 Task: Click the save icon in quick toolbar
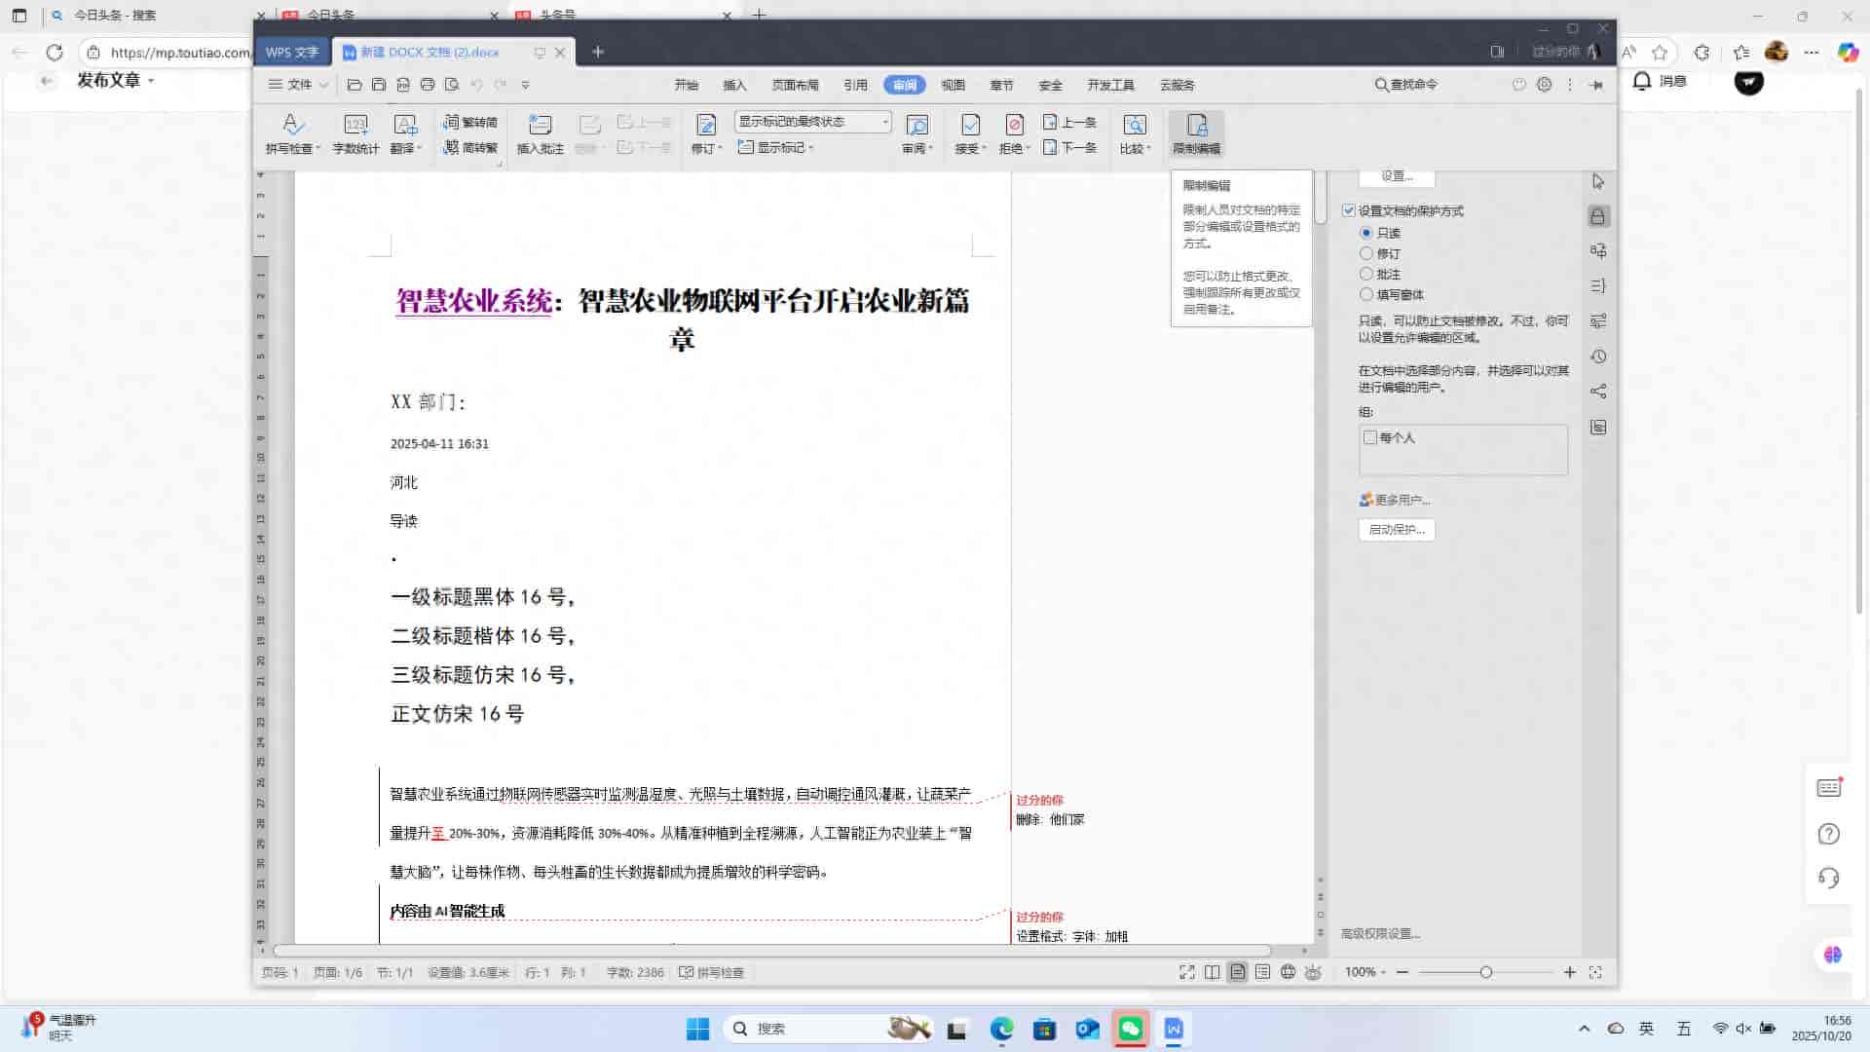379,85
